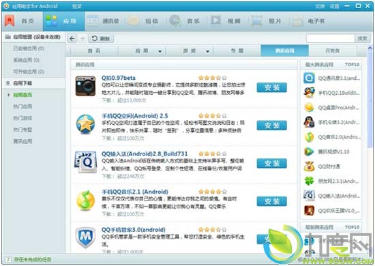
Task: Open 可升级应用 (0) in sidebar
Action: 29,72
